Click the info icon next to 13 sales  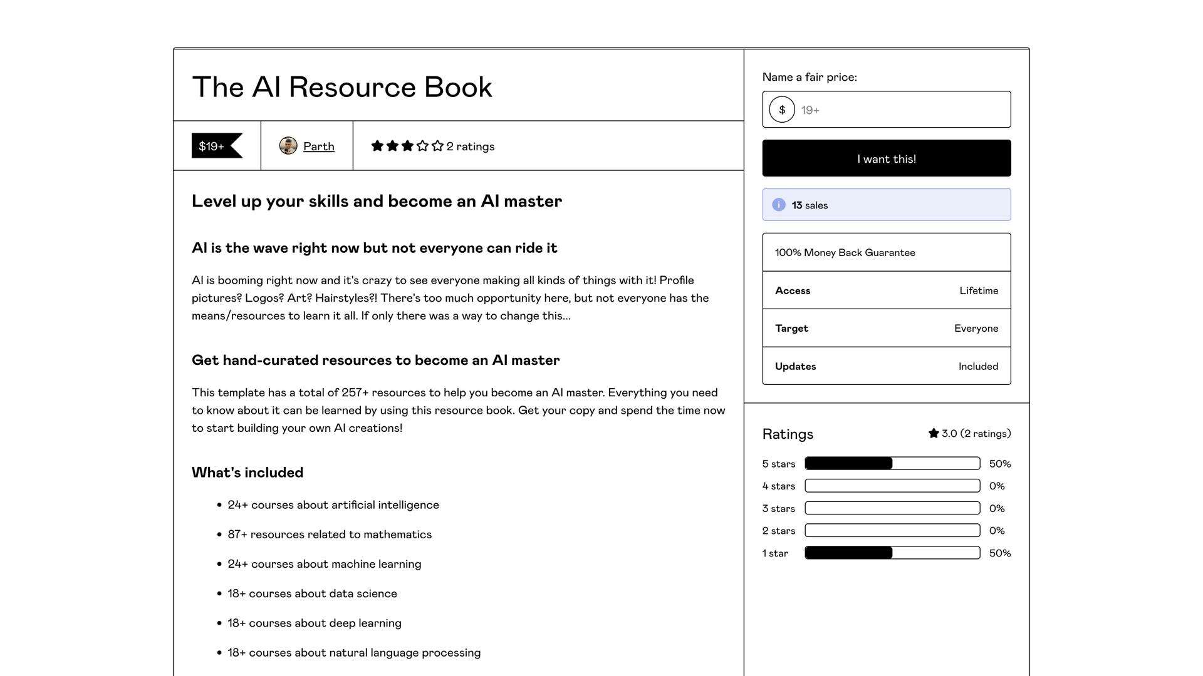[x=778, y=205]
